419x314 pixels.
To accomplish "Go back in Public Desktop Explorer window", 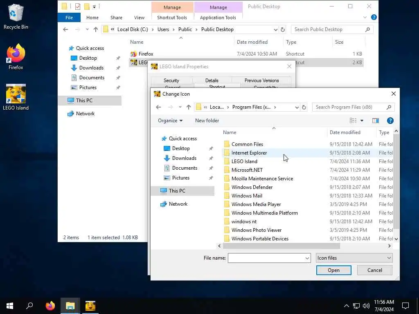I will [x=65, y=29].
